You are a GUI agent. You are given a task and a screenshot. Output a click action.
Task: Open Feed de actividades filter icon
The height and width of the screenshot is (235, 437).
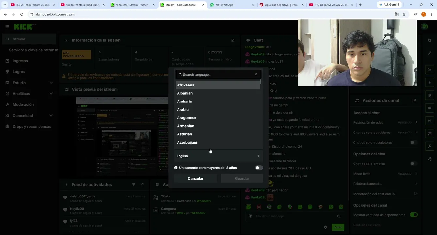133,185
